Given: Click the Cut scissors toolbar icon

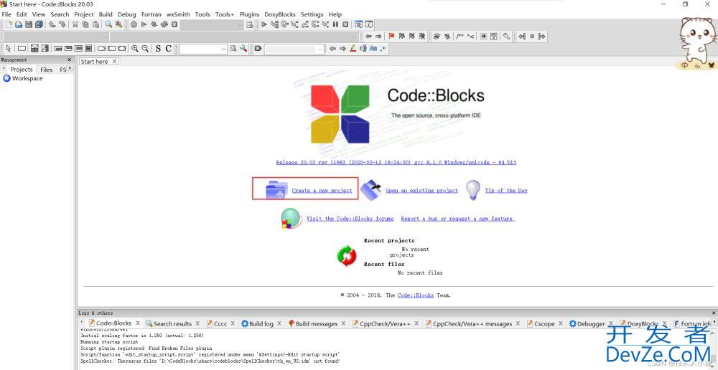Looking at the screenshot, I should coord(75,24).
